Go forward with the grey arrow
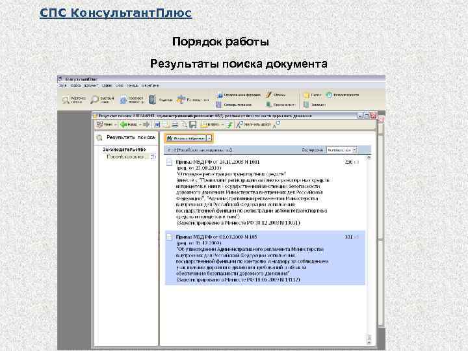The height and width of the screenshot is (351, 468). (146, 124)
